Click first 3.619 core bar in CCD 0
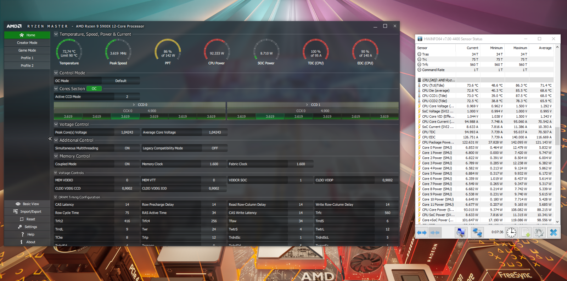This screenshot has height=281, width=567. click(x=68, y=117)
